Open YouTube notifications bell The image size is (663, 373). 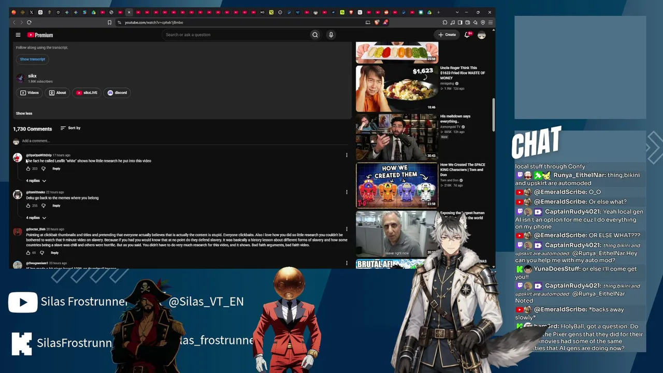tap(467, 35)
